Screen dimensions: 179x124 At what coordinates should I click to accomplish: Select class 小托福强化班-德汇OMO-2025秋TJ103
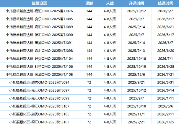click(x=39, y=122)
